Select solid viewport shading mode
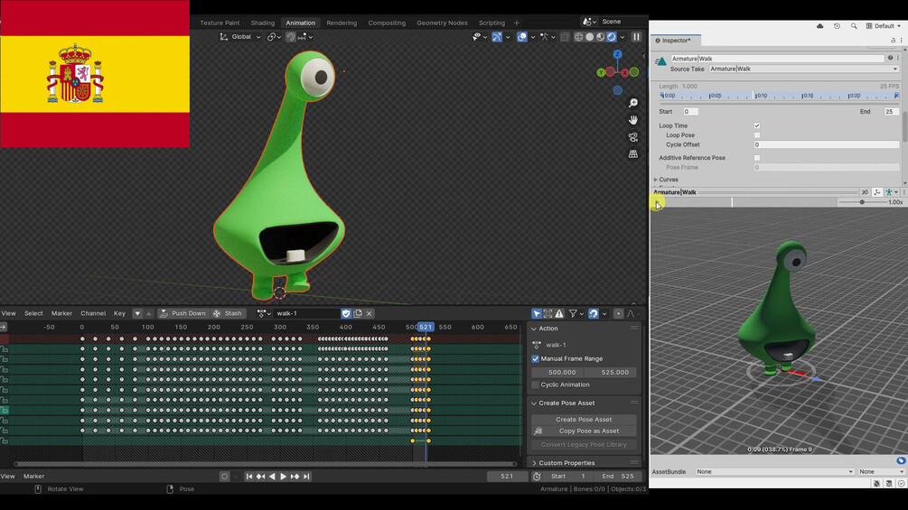908x510 pixels. (x=589, y=36)
